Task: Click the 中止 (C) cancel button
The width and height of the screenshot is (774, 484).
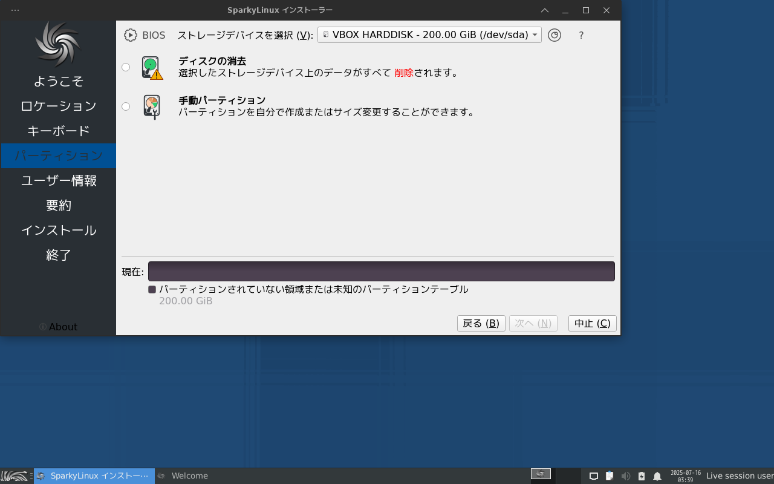Action: point(592,324)
